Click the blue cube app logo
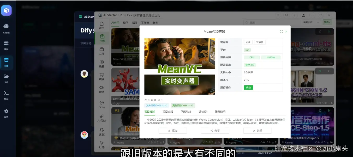Screen dimensions: 353x157 [x=6, y=10]
